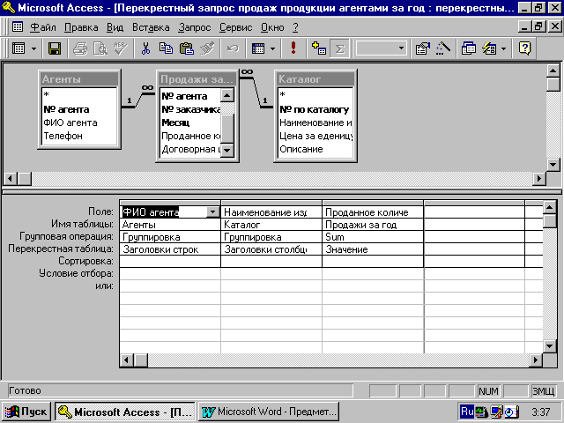Show the Database Window icon
Viewport: 564px width, 423px height.
coord(468,48)
